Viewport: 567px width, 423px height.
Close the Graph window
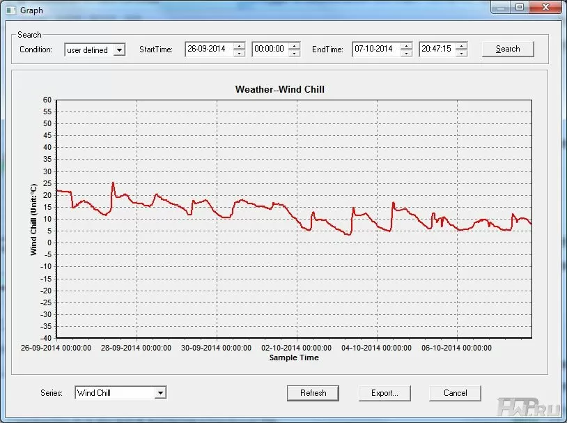tap(545, 7)
